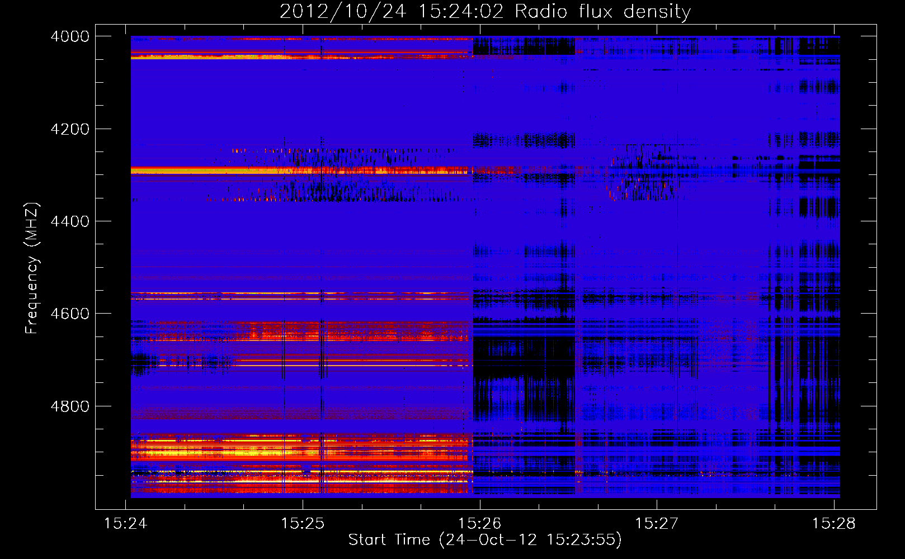Click the "Frequency (MHZ)" axis label
Screen dimensions: 905x559
coord(32,268)
